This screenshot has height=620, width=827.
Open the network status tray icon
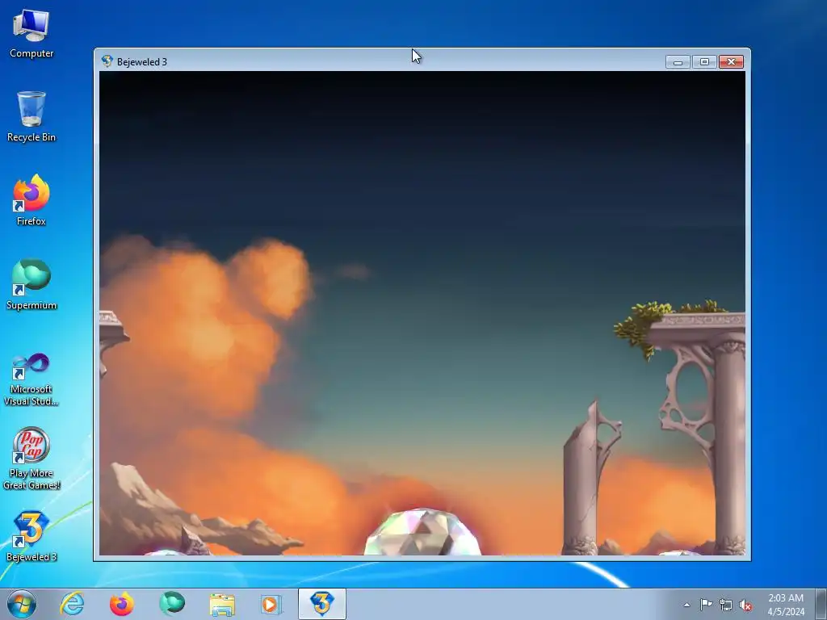point(726,605)
